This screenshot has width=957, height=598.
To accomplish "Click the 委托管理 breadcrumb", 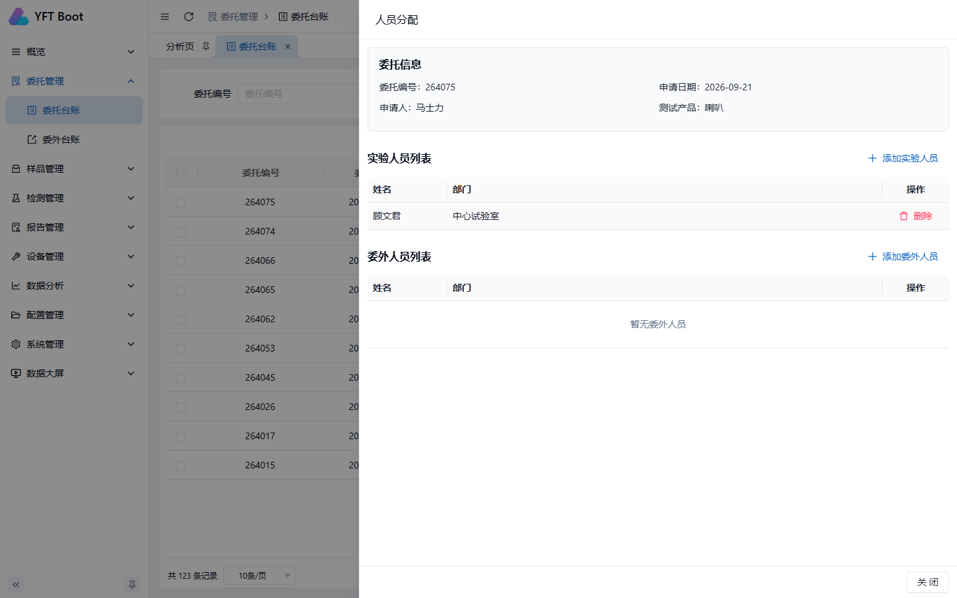I will (x=233, y=17).
